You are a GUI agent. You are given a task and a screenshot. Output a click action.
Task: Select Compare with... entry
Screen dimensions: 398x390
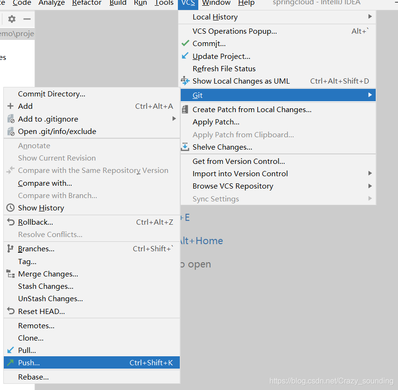(92, 183)
